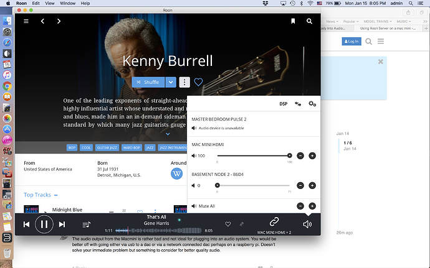The width and height of the screenshot is (430, 268).
Task: Favorite the current track That's All
Action: pyautogui.click(x=228, y=224)
